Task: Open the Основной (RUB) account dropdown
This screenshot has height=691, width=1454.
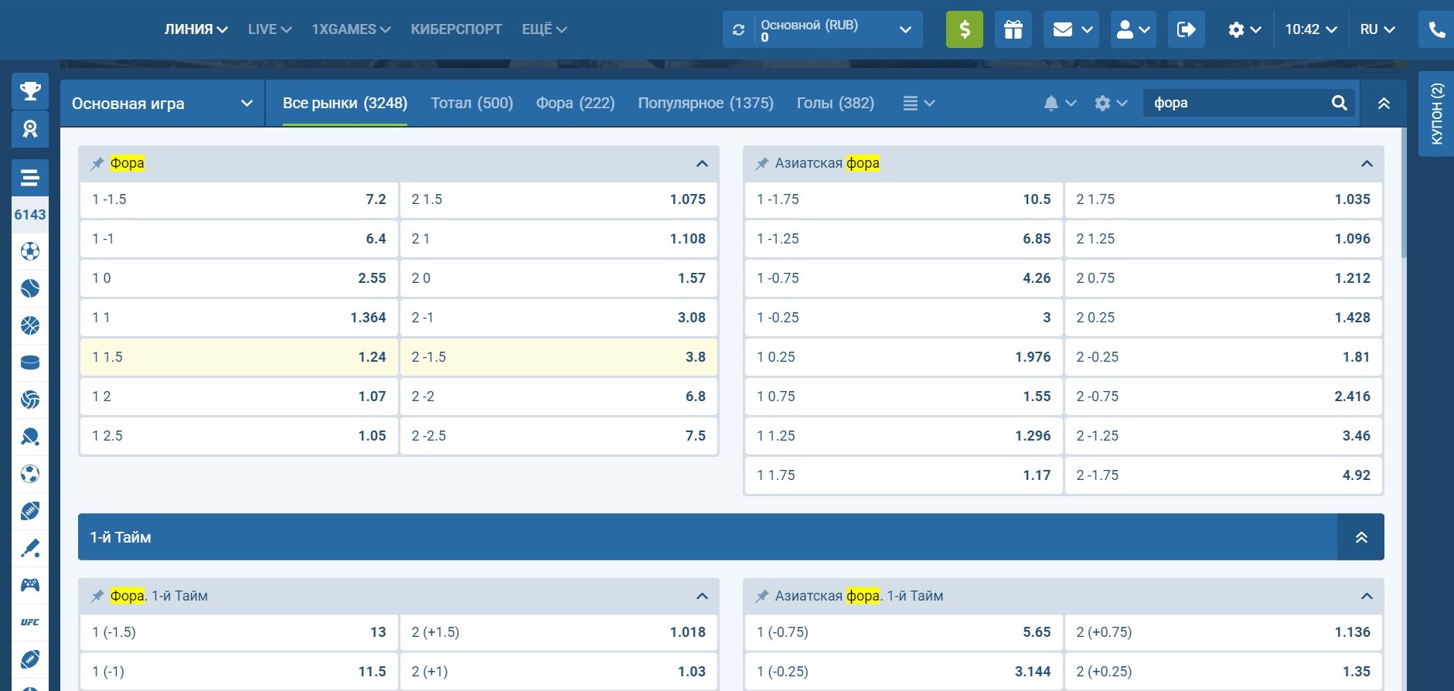Action: [822, 29]
